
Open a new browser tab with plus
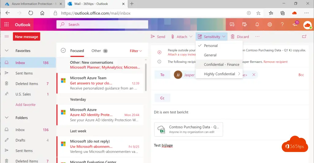(132, 4)
